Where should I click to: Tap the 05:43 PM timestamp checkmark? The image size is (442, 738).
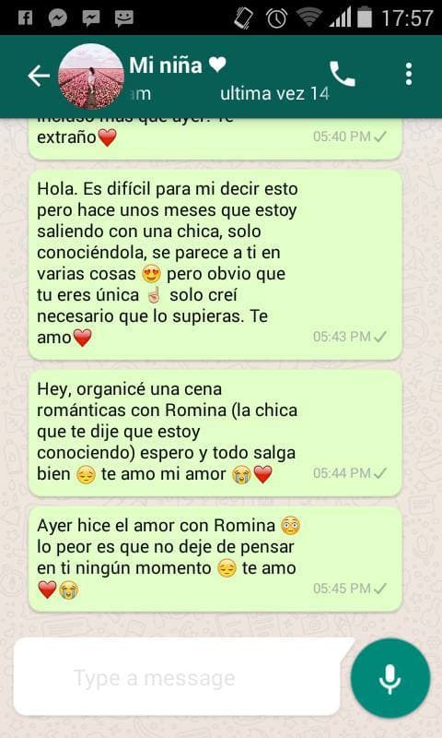381,337
